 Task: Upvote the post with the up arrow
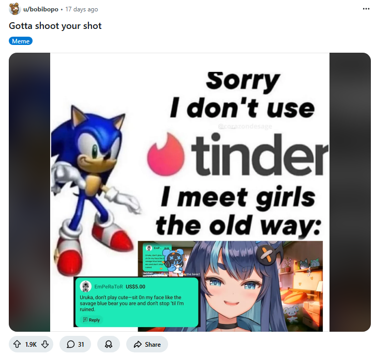point(17,344)
